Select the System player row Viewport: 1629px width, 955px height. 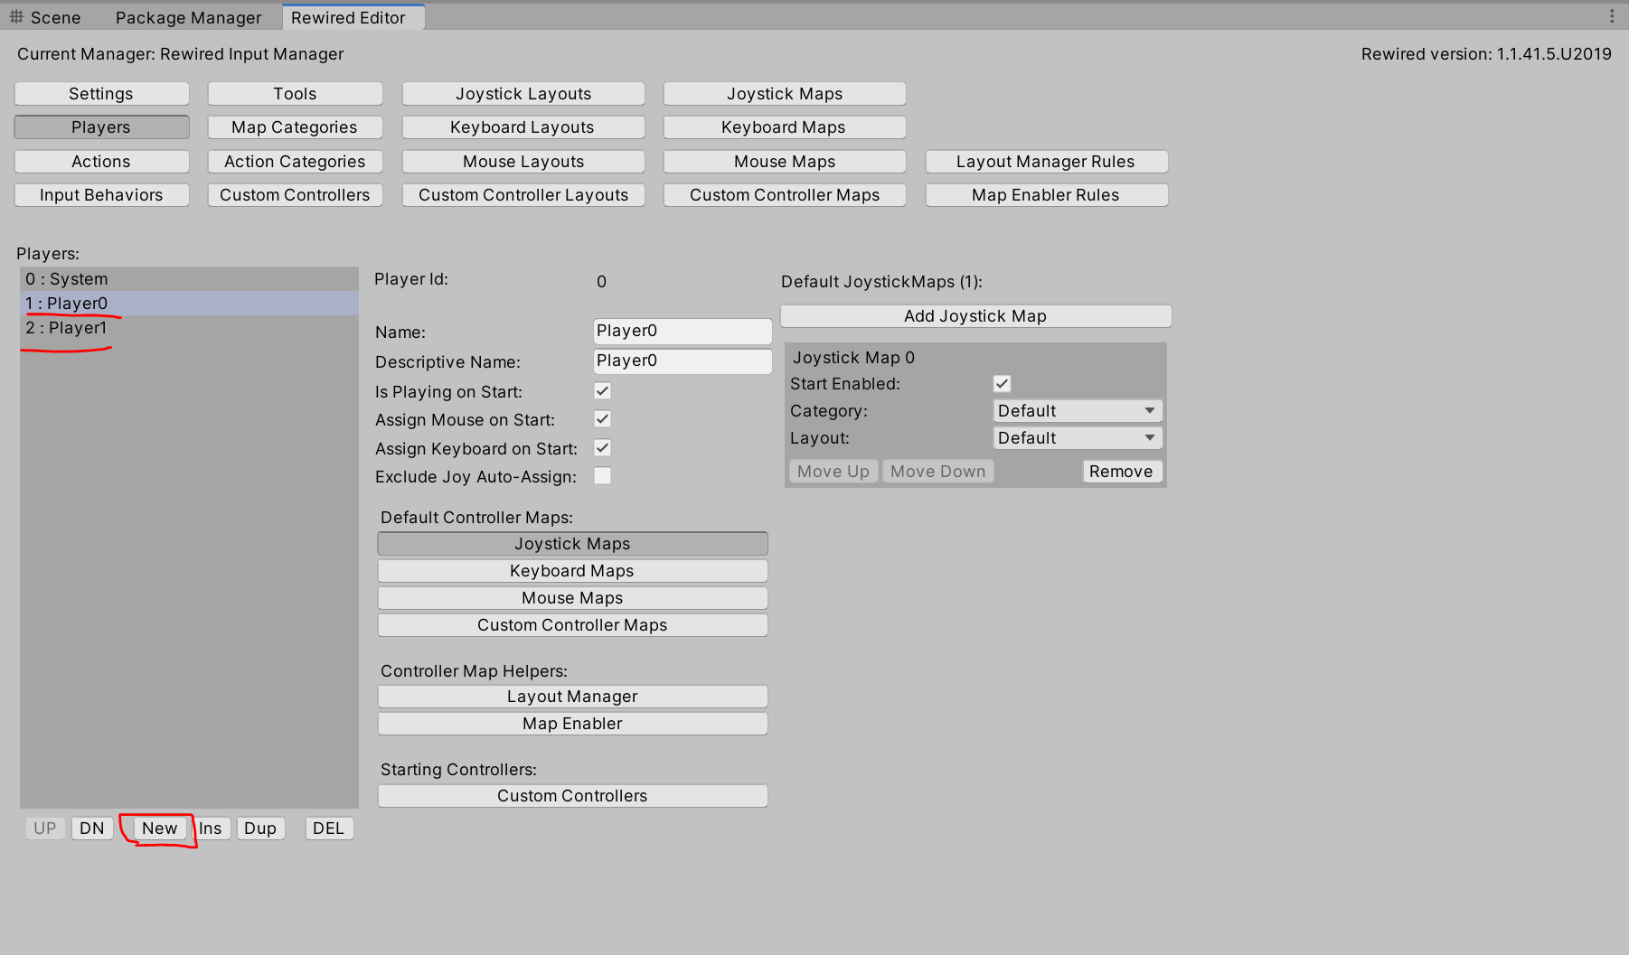coord(189,279)
